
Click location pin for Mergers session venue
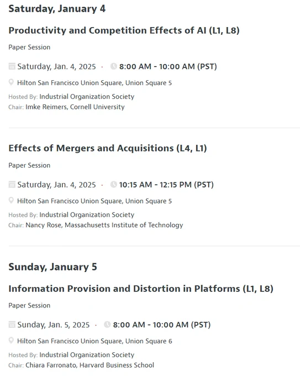tap(11, 201)
